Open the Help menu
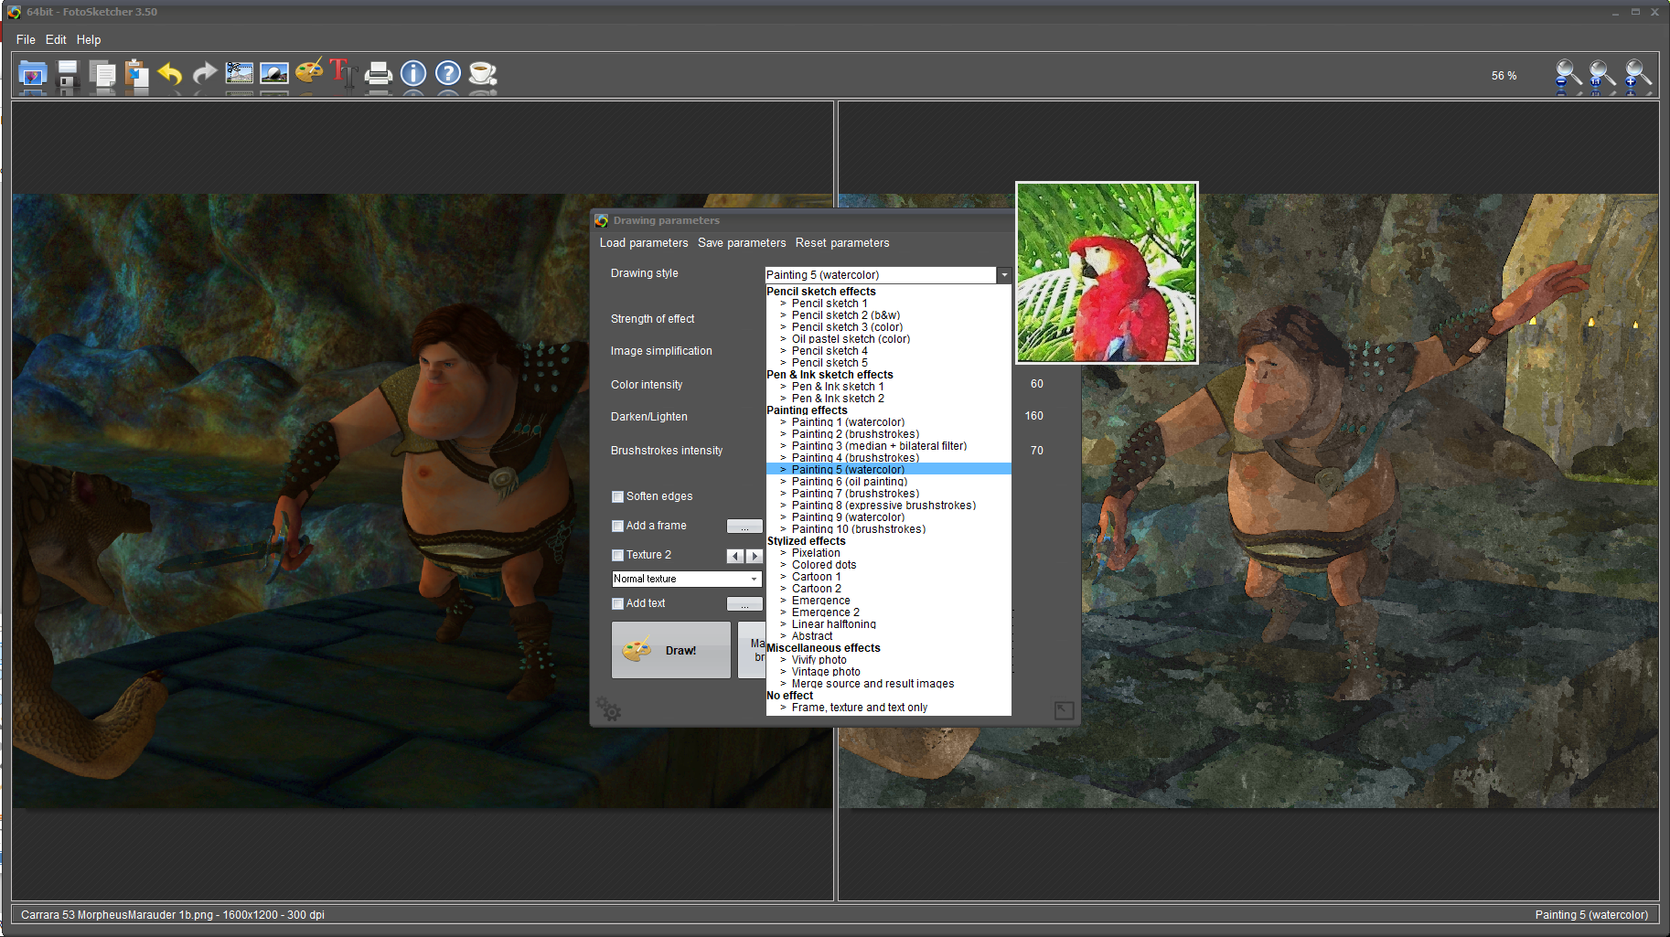The height and width of the screenshot is (937, 1670). 89,39
